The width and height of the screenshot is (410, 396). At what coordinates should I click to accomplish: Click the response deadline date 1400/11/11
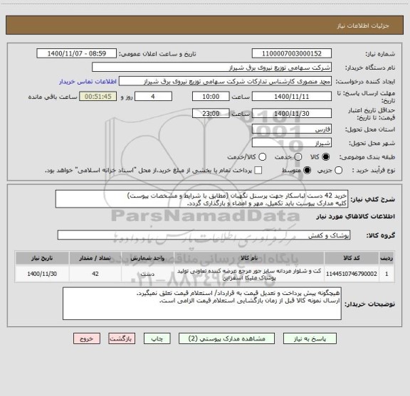coord(292,97)
